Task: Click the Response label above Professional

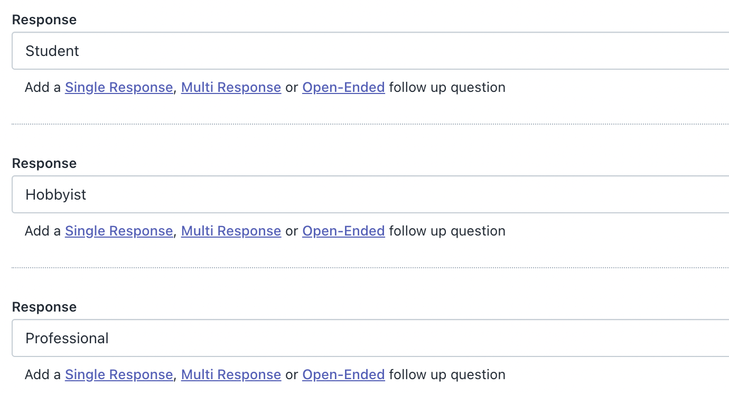Action: pyautogui.click(x=44, y=307)
